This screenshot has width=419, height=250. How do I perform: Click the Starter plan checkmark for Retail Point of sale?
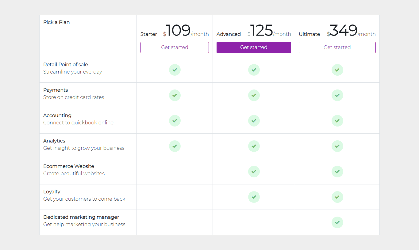pos(175,70)
